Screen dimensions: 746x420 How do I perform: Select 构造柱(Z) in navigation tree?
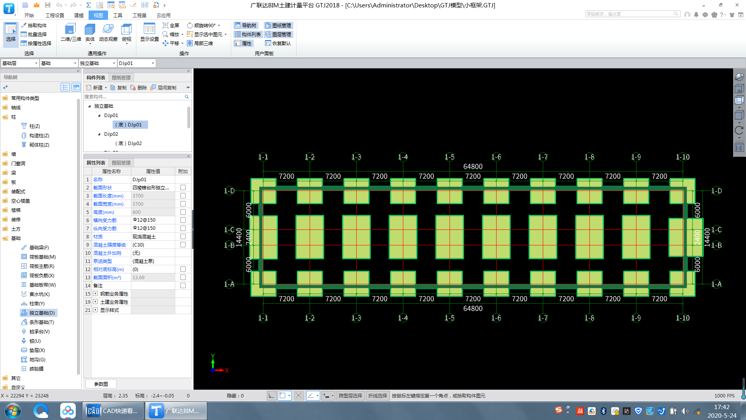click(35, 135)
